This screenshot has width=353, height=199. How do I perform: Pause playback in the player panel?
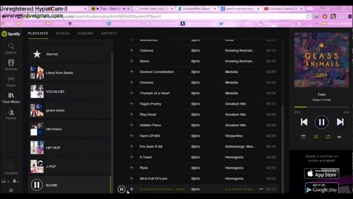[322, 122]
